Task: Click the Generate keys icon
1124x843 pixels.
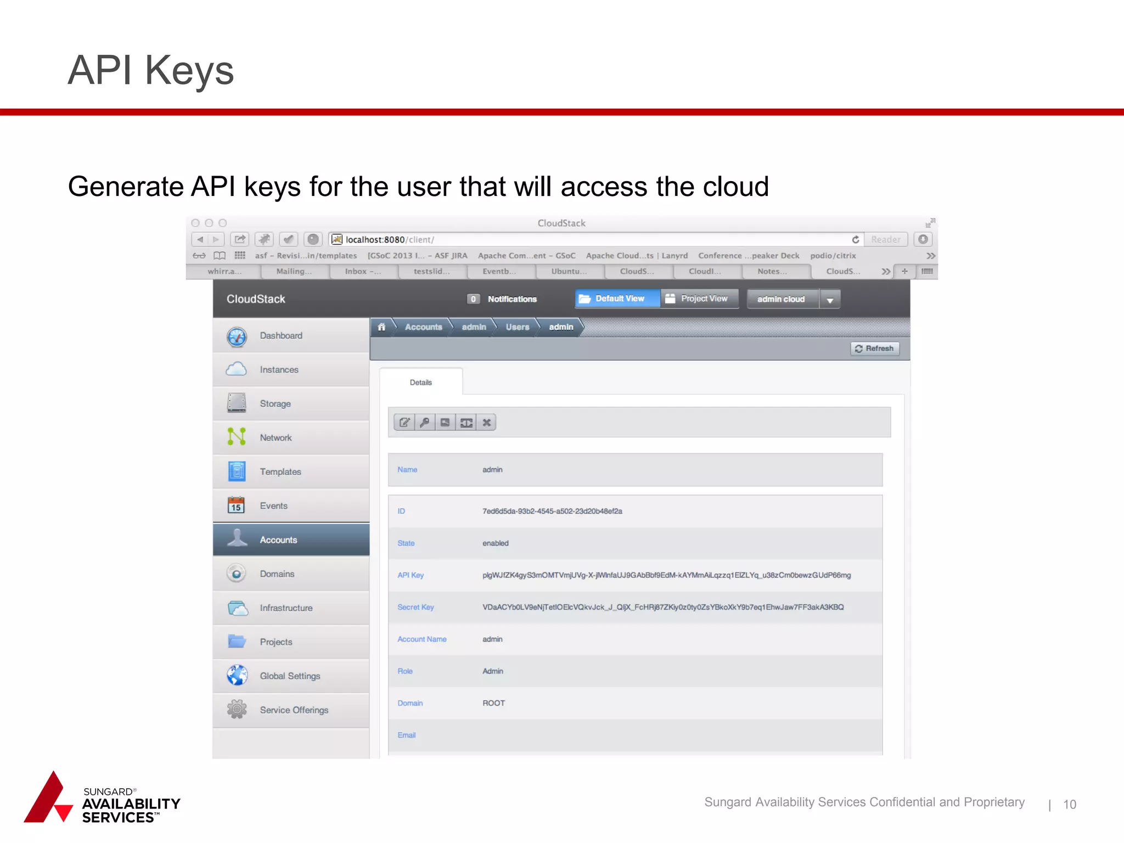Action: (445, 423)
